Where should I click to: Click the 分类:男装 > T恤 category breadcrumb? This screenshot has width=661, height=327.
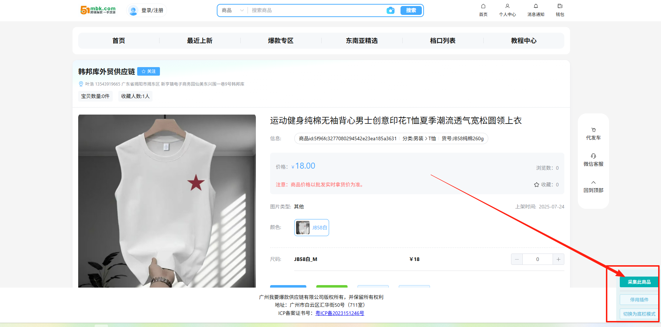419,138
